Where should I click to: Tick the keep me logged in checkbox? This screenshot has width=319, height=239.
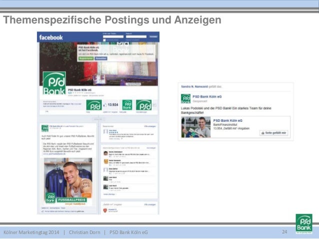[104, 40]
